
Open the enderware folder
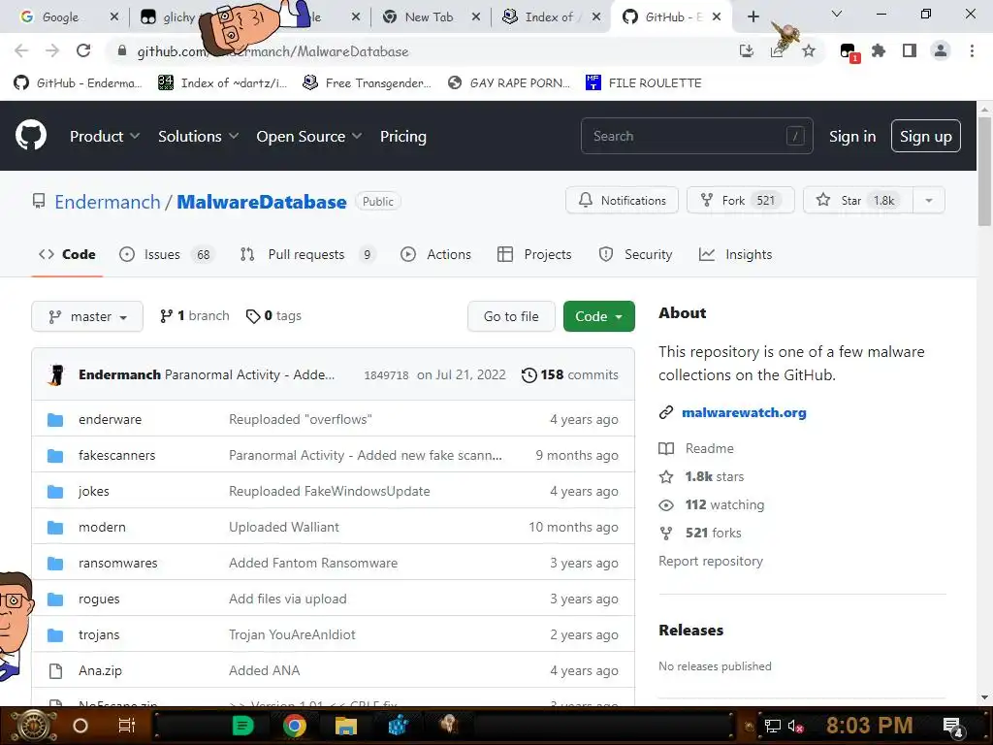pos(111,419)
